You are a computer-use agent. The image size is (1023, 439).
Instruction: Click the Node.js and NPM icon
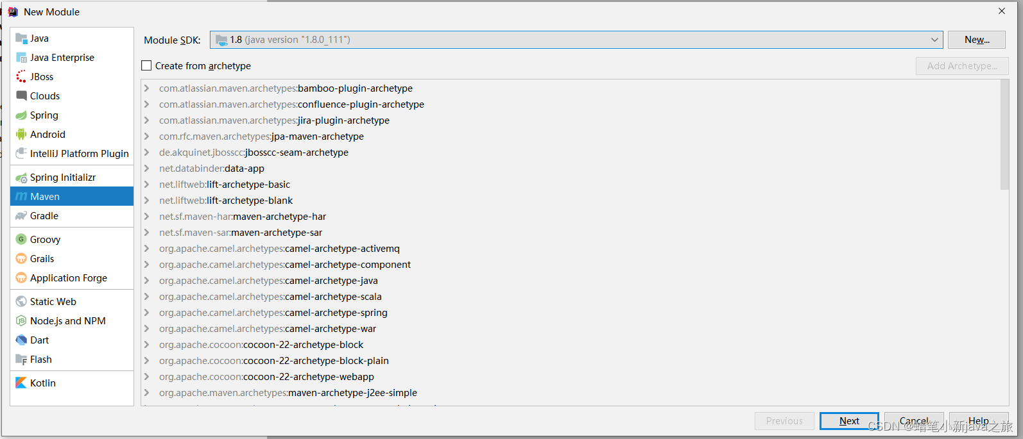click(x=21, y=321)
